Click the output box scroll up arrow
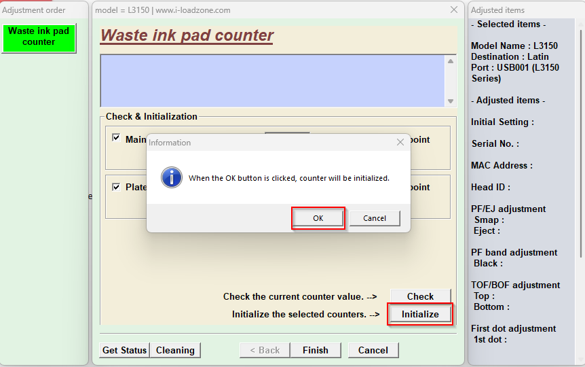 pyautogui.click(x=451, y=61)
